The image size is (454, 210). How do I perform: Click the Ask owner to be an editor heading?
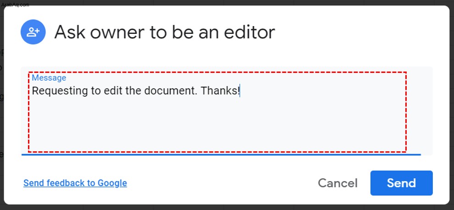(x=164, y=32)
